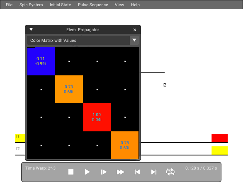Screen dimensions: 243x182
Task: Click the dropdown arrow beside Color Matrix
Action: point(134,40)
